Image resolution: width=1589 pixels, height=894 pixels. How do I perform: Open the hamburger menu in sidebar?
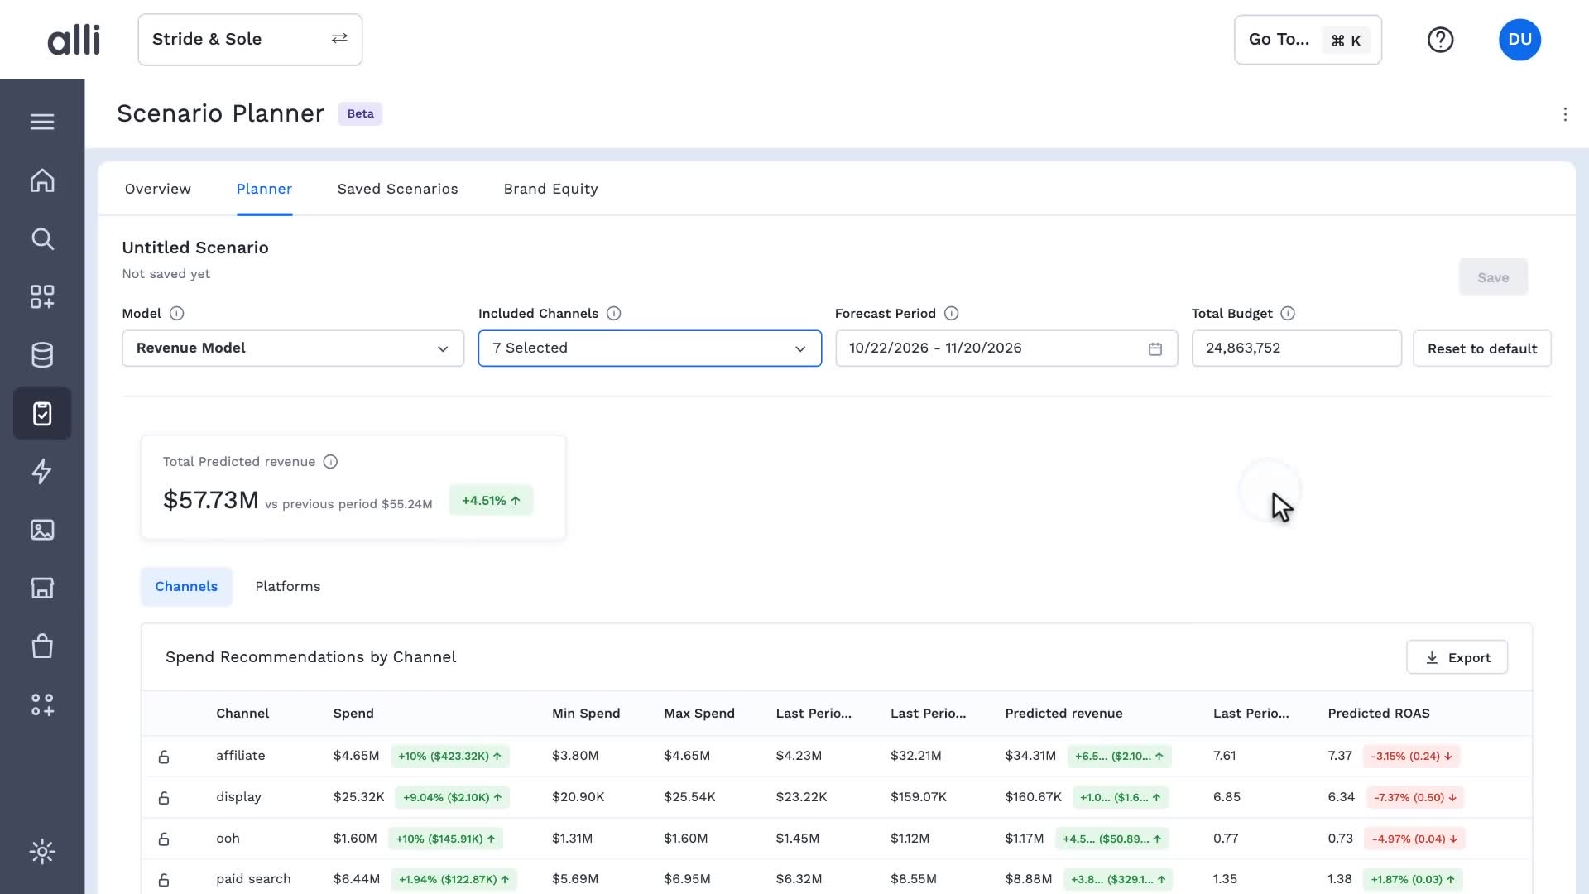coord(42,122)
